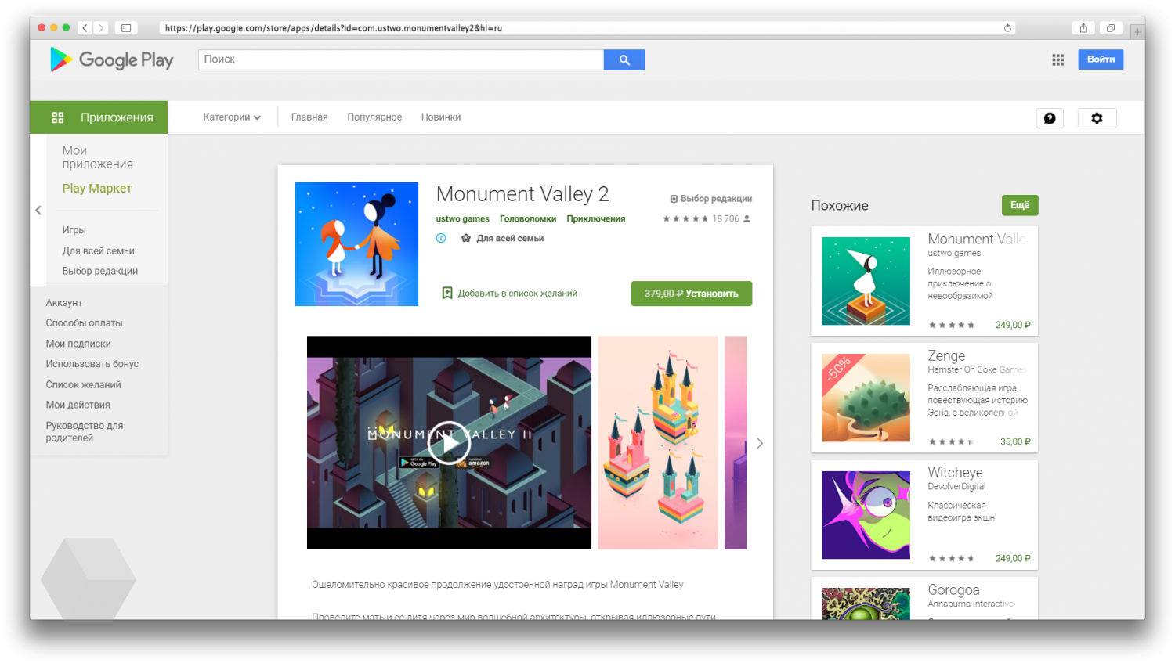Collapse sidebar with left chevron arrow
This screenshot has width=1175, height=663.
click(x=38, y=210)
